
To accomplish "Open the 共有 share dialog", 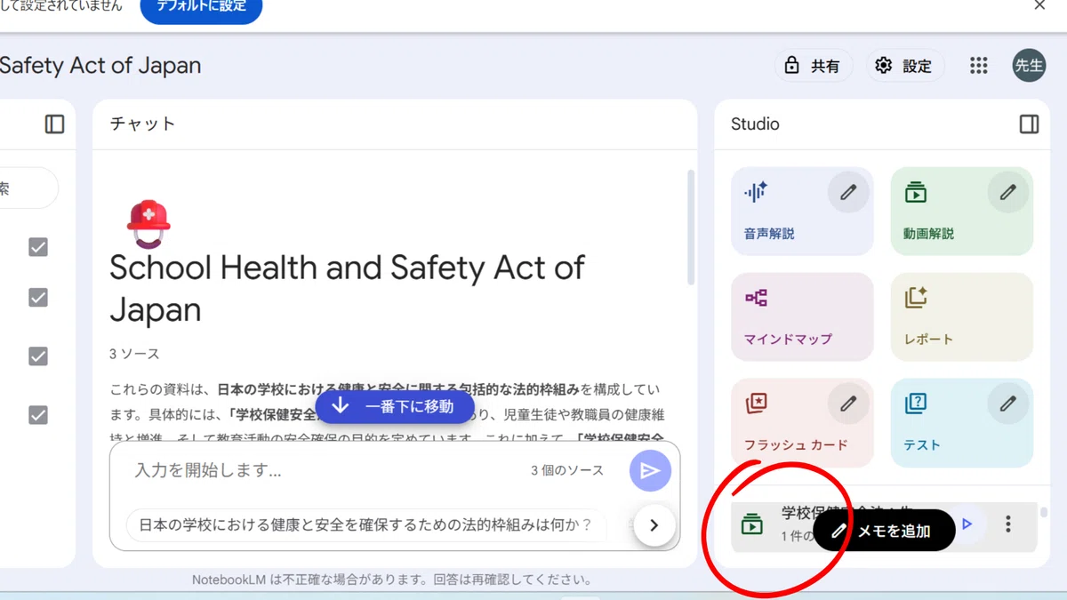I will pyautogui.click(x=813, y=66).
